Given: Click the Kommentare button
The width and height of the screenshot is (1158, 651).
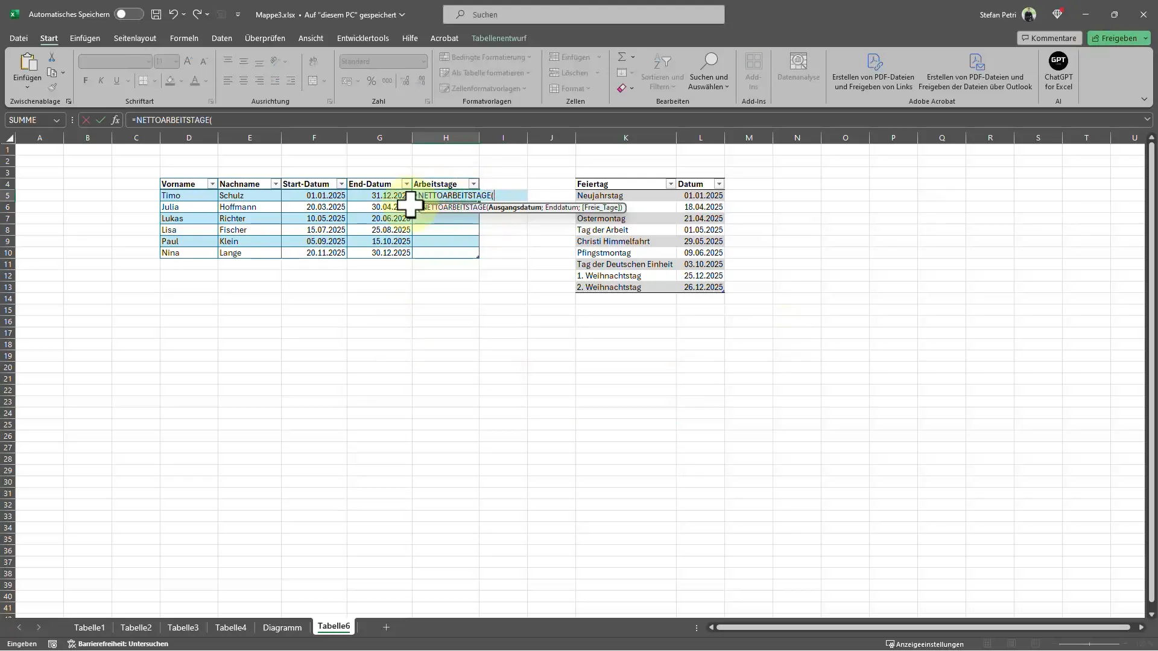Looking at the screenshot, I should pyautogui.click(x=1049, y=38).
